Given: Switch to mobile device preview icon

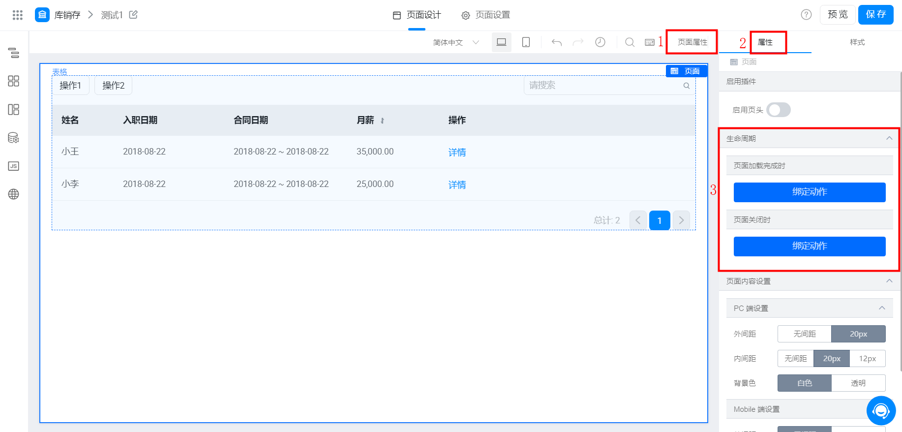Looking at the screenshot, I should 526,42.
